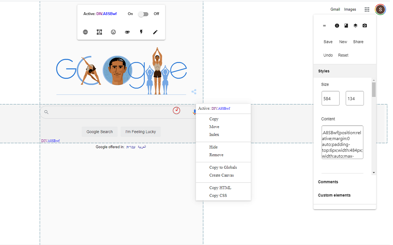Select Hide in the context menu
This screenshot has width=393, height=245.
click(213, 147)
